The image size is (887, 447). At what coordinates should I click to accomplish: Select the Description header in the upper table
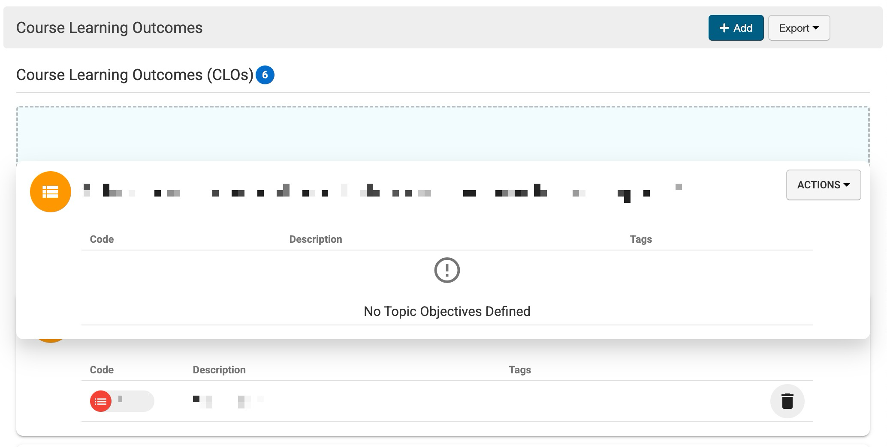[x=315, y=239]
